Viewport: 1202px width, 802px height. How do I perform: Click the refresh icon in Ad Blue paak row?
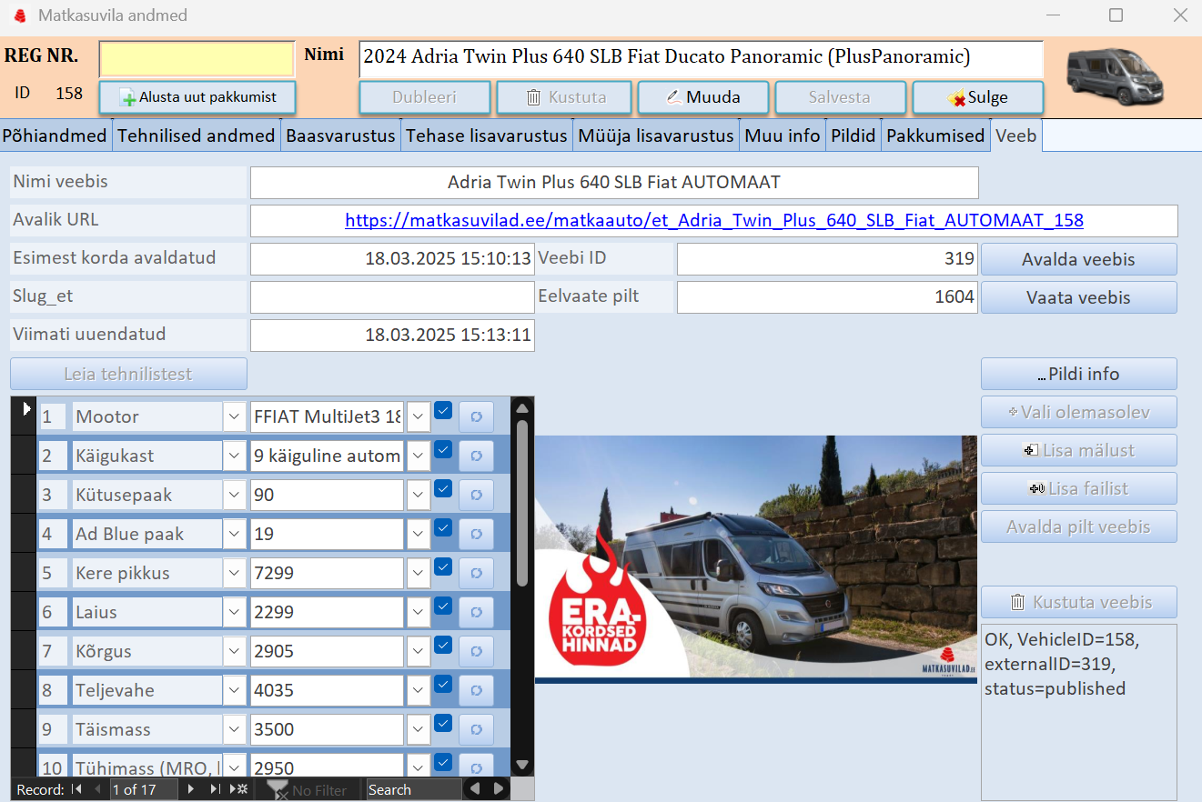(x=476, y=534)
